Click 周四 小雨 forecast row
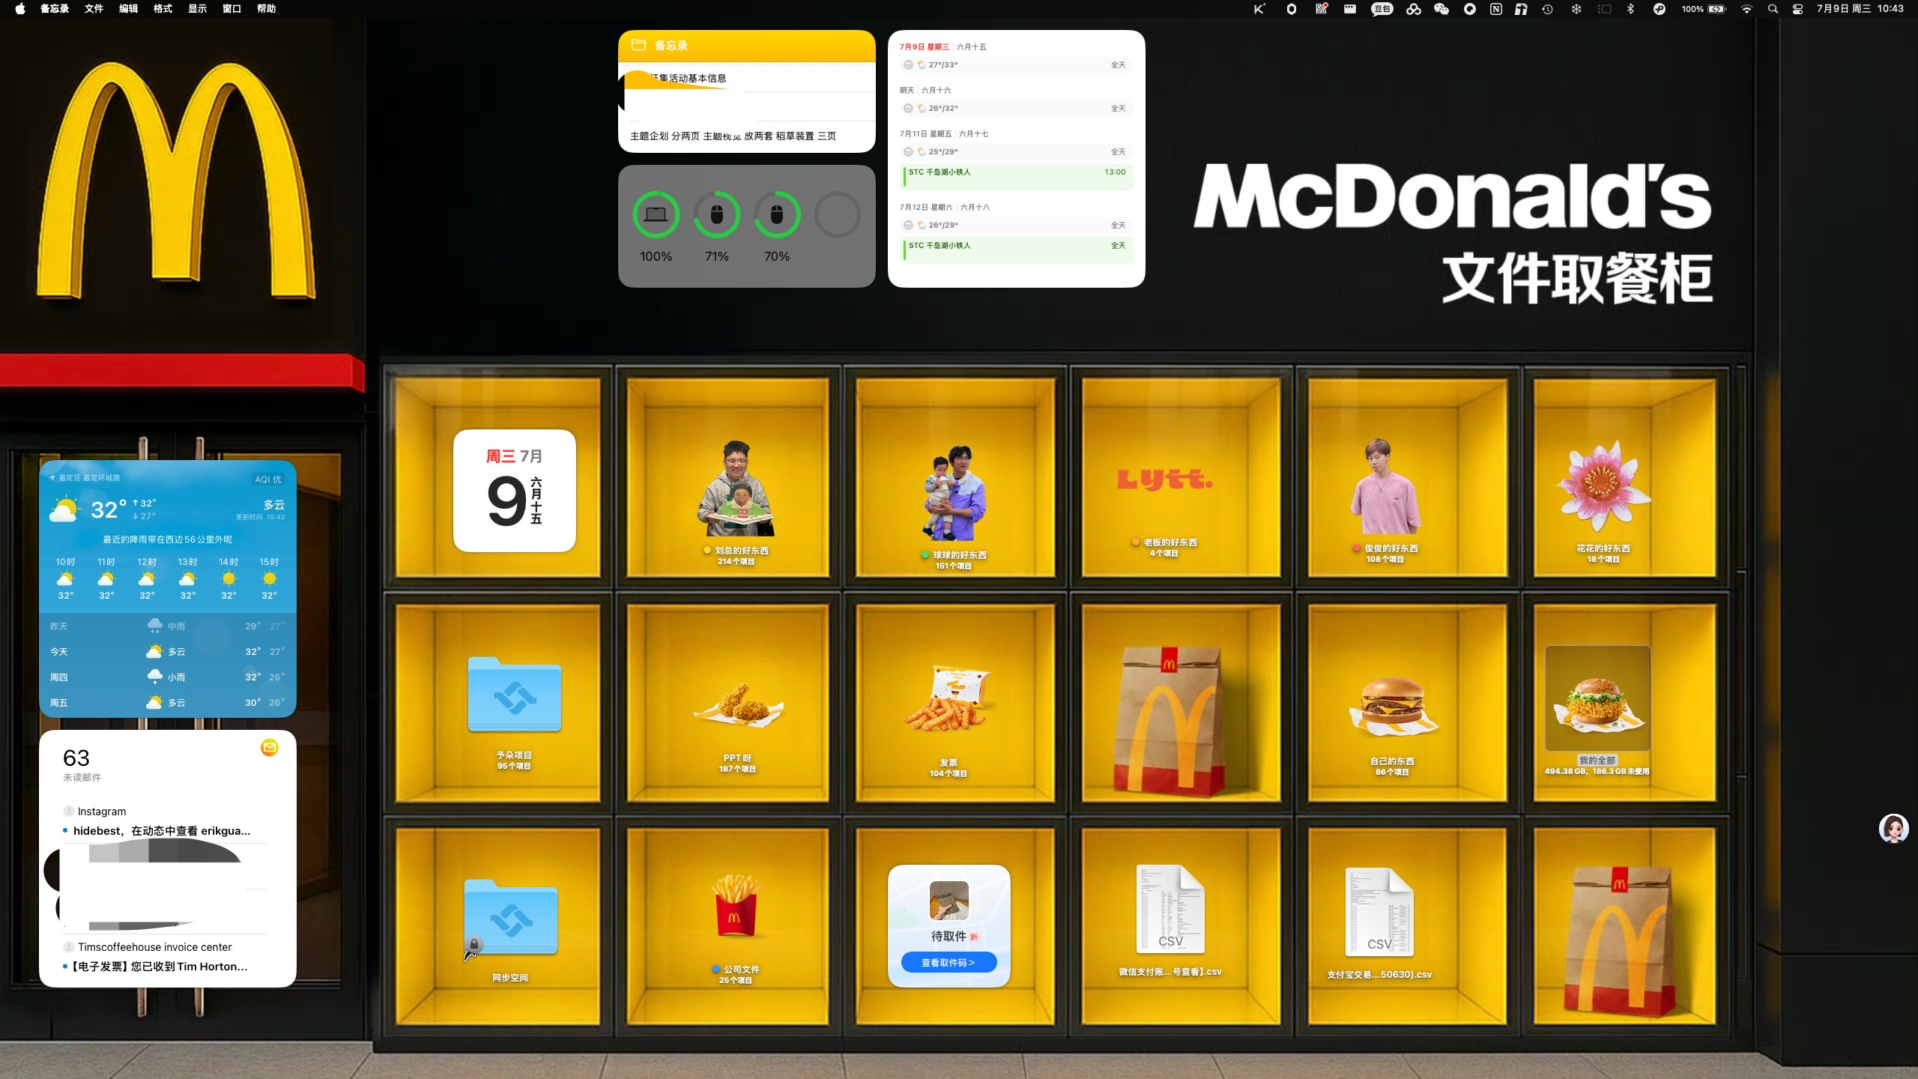The width and height of the screenshot is (1918, 1079). pos(168,677)
